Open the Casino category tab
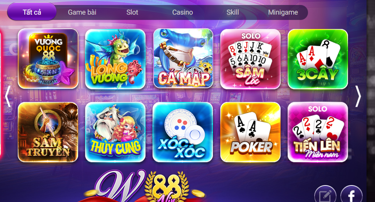The image size is (375, 202). 182,12
